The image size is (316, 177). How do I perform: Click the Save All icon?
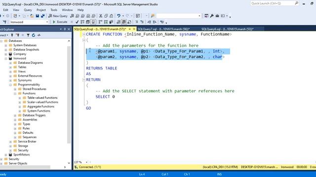coord(42,16)
